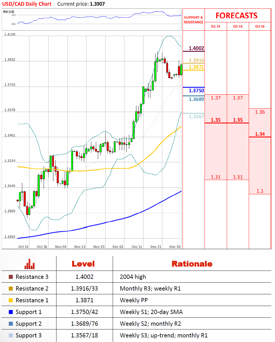The image size is (275, 342).
Task: Click the 1.2692 price axis label
Action: tap(10, 237)
